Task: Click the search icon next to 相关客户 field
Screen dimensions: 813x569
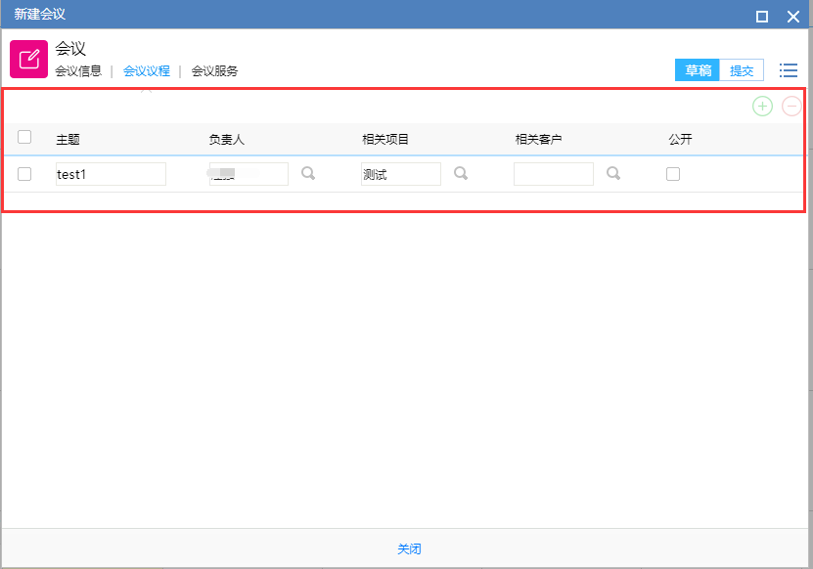Action: click(x=613, y=174)
